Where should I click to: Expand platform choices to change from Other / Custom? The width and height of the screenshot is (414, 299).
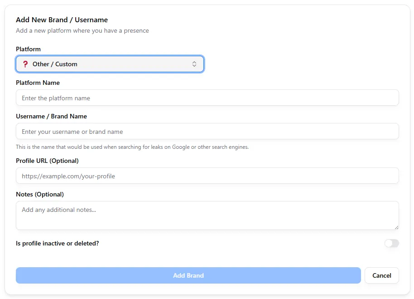point(110,64)
